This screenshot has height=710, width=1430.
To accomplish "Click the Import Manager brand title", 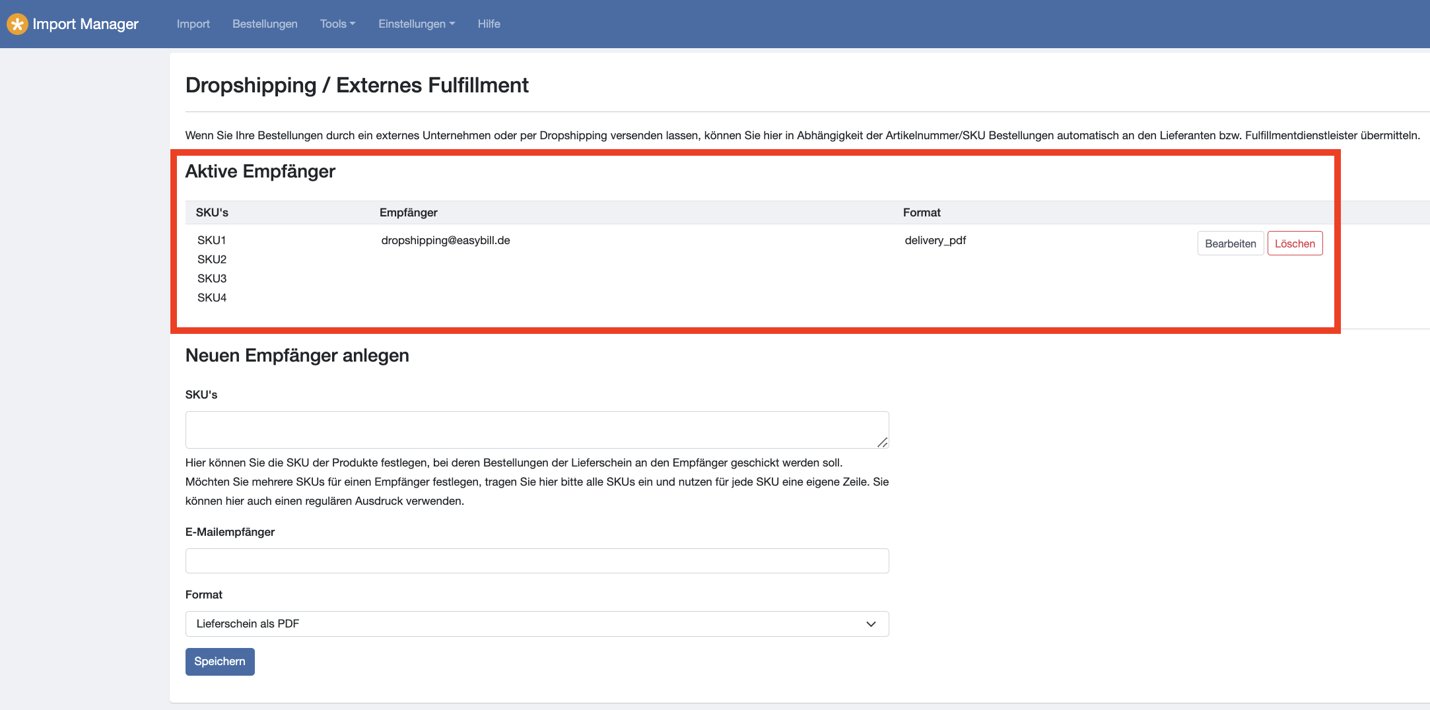I will 85,24.
